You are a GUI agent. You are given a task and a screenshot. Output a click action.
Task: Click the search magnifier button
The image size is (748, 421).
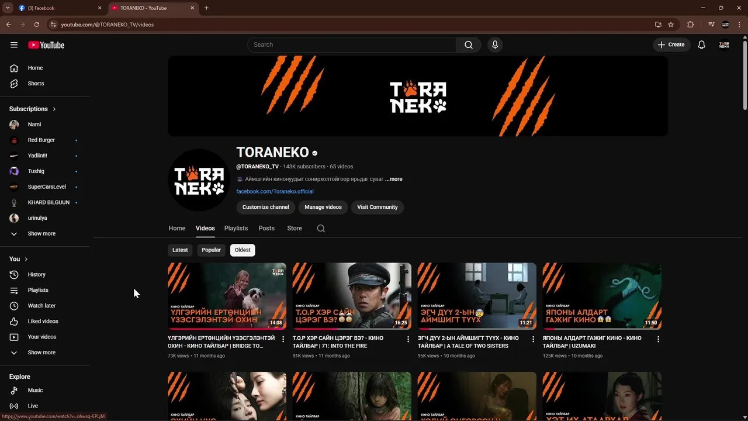(x=469, y=45)
